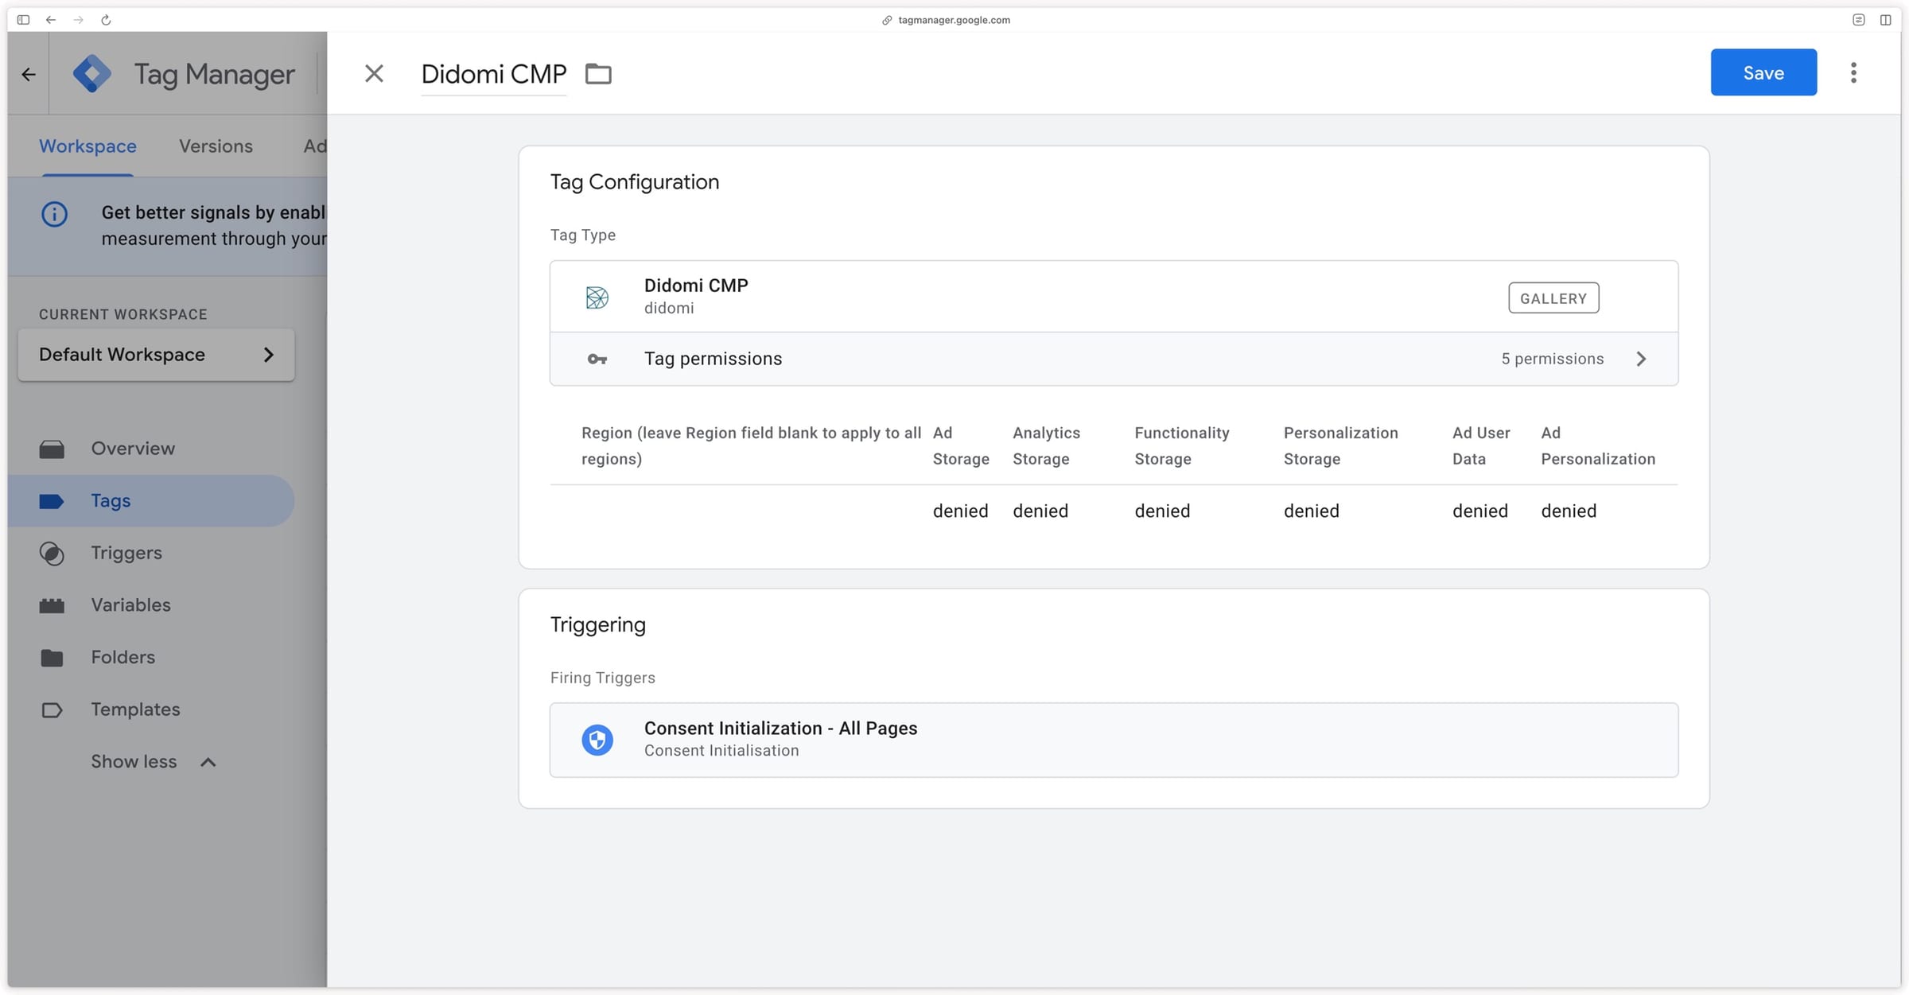Close the Didomi CMP tag editor
This screenshot has height=995, width=1909.
click(x=374, y=73)
